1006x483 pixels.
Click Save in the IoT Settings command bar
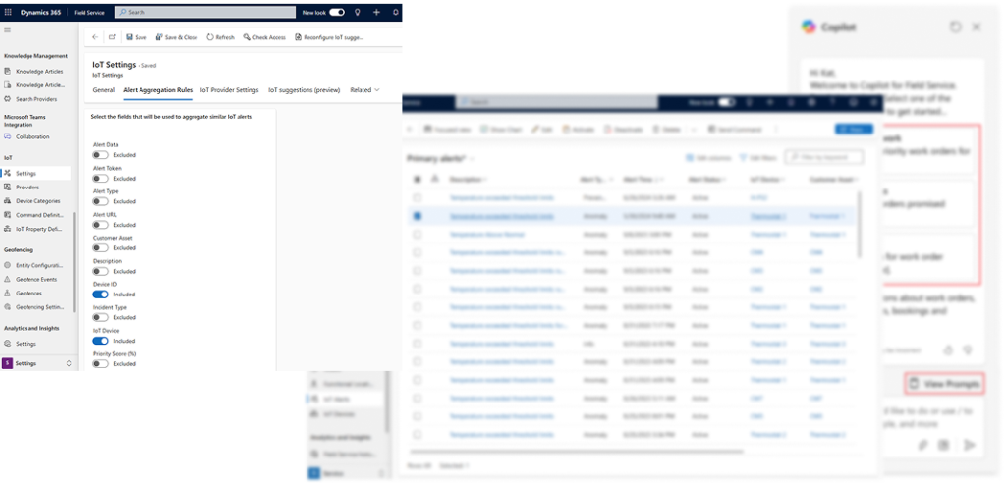[136, 37]
